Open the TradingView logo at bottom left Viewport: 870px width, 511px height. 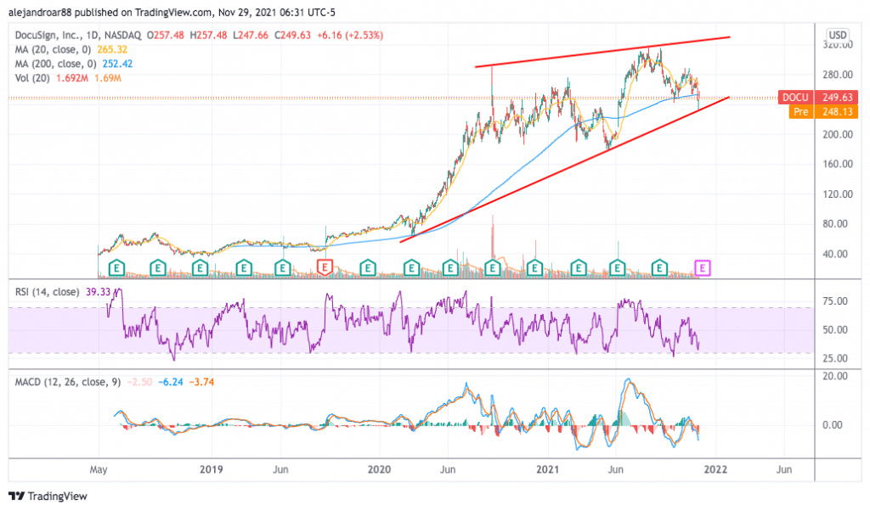48,496
